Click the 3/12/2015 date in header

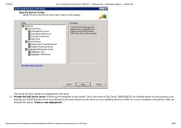[9, 4]
